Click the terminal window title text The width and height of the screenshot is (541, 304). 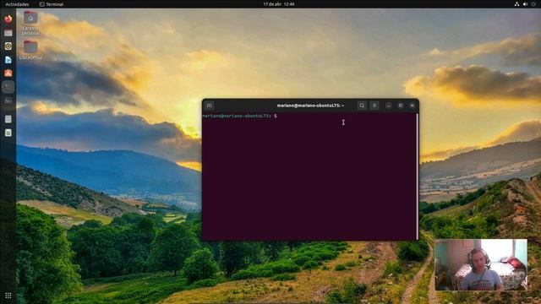tap(310, 106)
